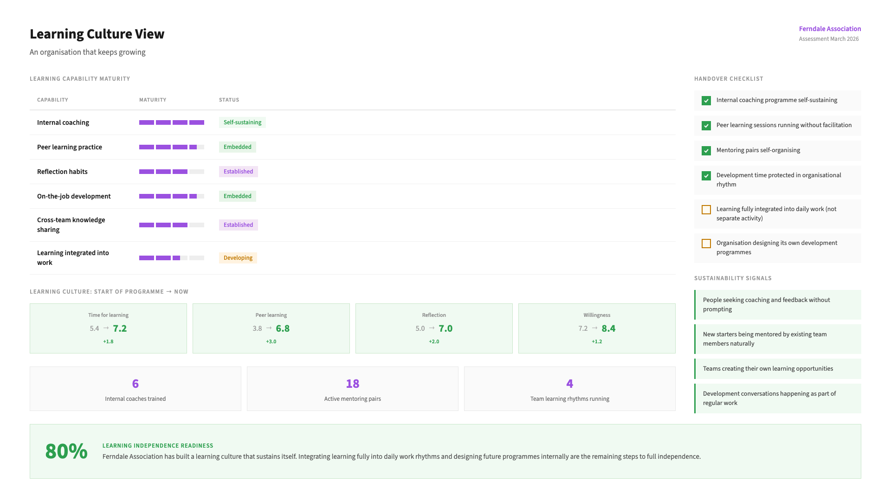Viewport: 891px width, 501px height.
Task: Toggle Development time protected checkbox
Action: click(706, 176)
